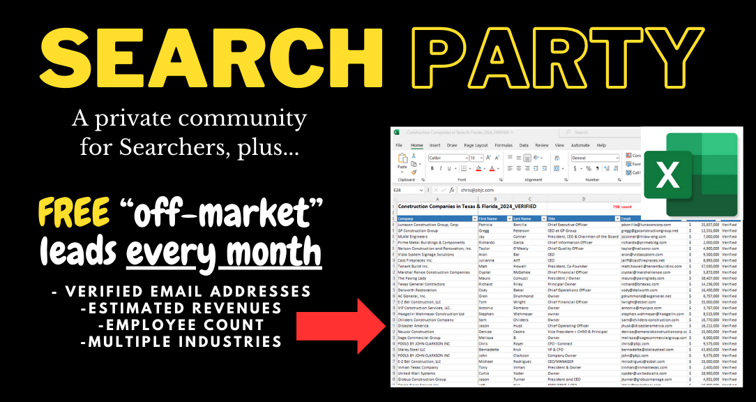
Task: Click the formula bar showing chris@pbjc.com
Action: [550, 190]
